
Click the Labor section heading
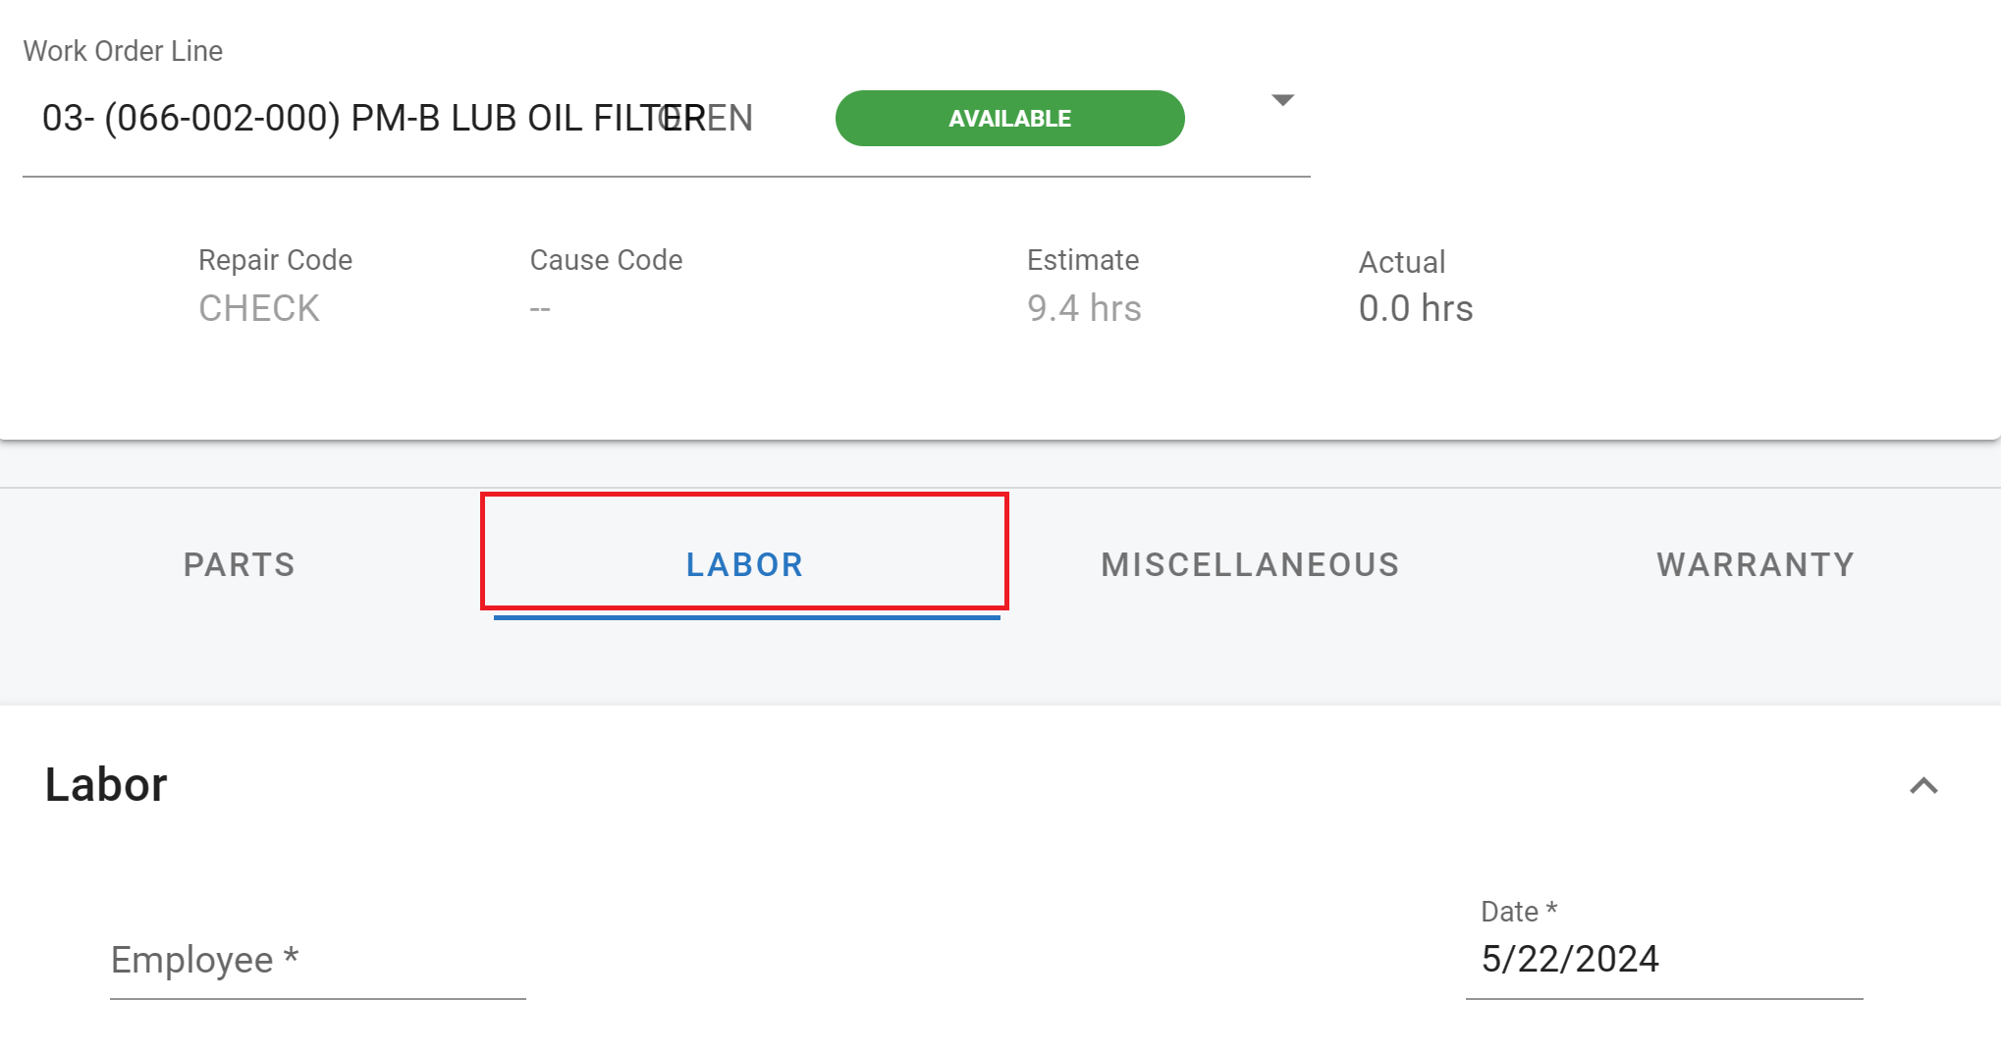coord(106,785)
